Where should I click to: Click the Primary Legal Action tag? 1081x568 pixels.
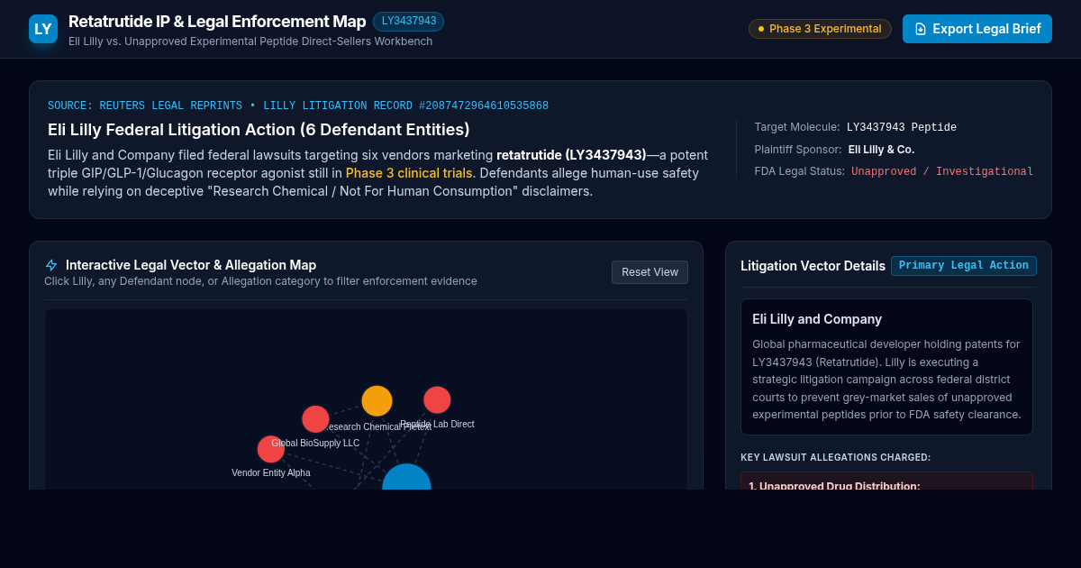pos(964,266)
